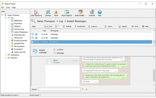Select the highlighted 11:28:00 WhatsApp row

(x=92, y=42)
